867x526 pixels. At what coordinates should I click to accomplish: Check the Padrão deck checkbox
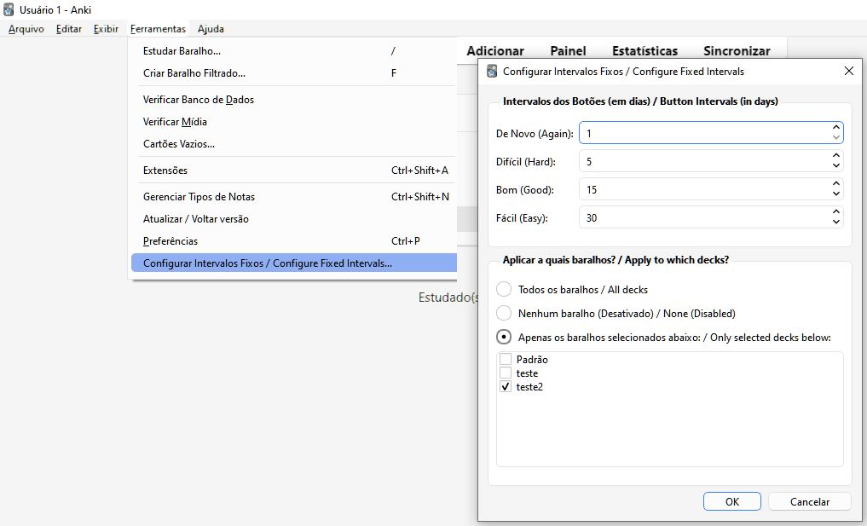click(x=506, y=360)
